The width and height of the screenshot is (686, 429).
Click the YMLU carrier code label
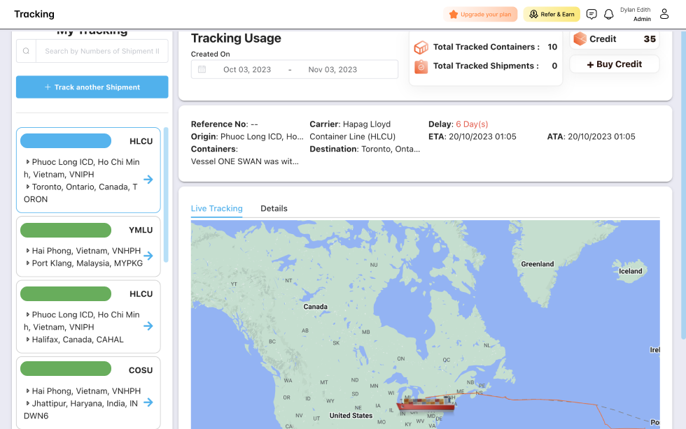pos(141,230)
